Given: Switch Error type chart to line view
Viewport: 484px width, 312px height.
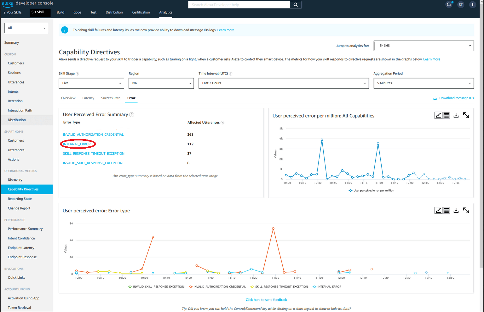Looking at the screenshot, I should click(438, 211).
